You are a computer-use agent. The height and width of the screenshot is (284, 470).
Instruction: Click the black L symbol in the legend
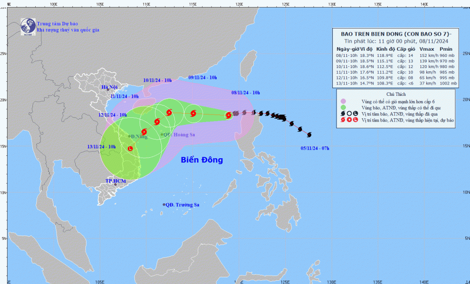click(x=356, y=114)
